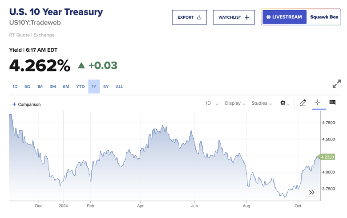This screenshot has width=347, height=218.
Task: Open the Squawk Box link
Action: pyautogui.click(x=324, y=17)
